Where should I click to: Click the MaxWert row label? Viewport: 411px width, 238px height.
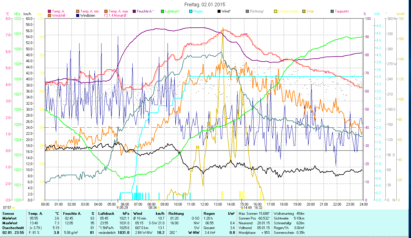(10, 223)
